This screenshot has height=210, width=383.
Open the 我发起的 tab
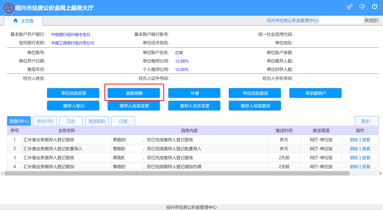[97, 121]
